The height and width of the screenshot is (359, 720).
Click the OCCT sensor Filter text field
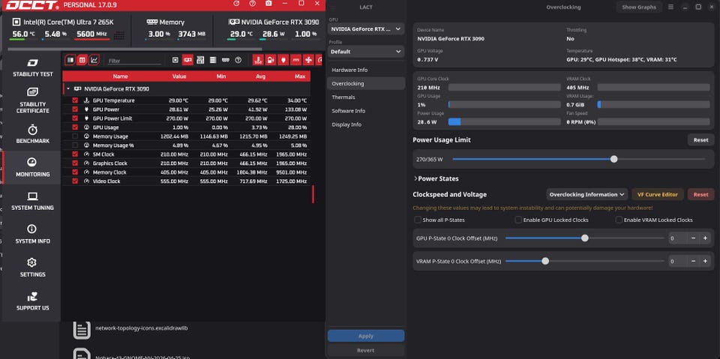134,61
